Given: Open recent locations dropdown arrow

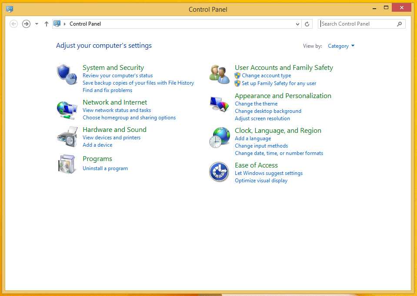Looking at the screenshot, I should (37, 24).
